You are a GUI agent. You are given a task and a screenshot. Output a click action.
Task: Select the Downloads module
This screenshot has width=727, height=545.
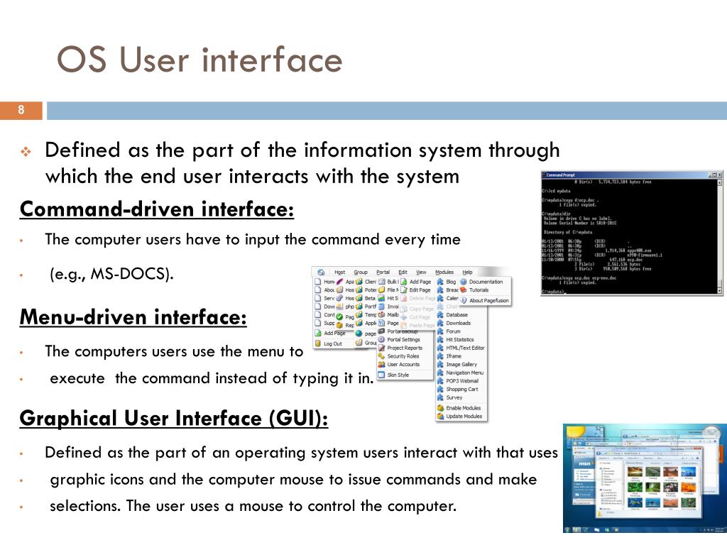tap(458, 323)
